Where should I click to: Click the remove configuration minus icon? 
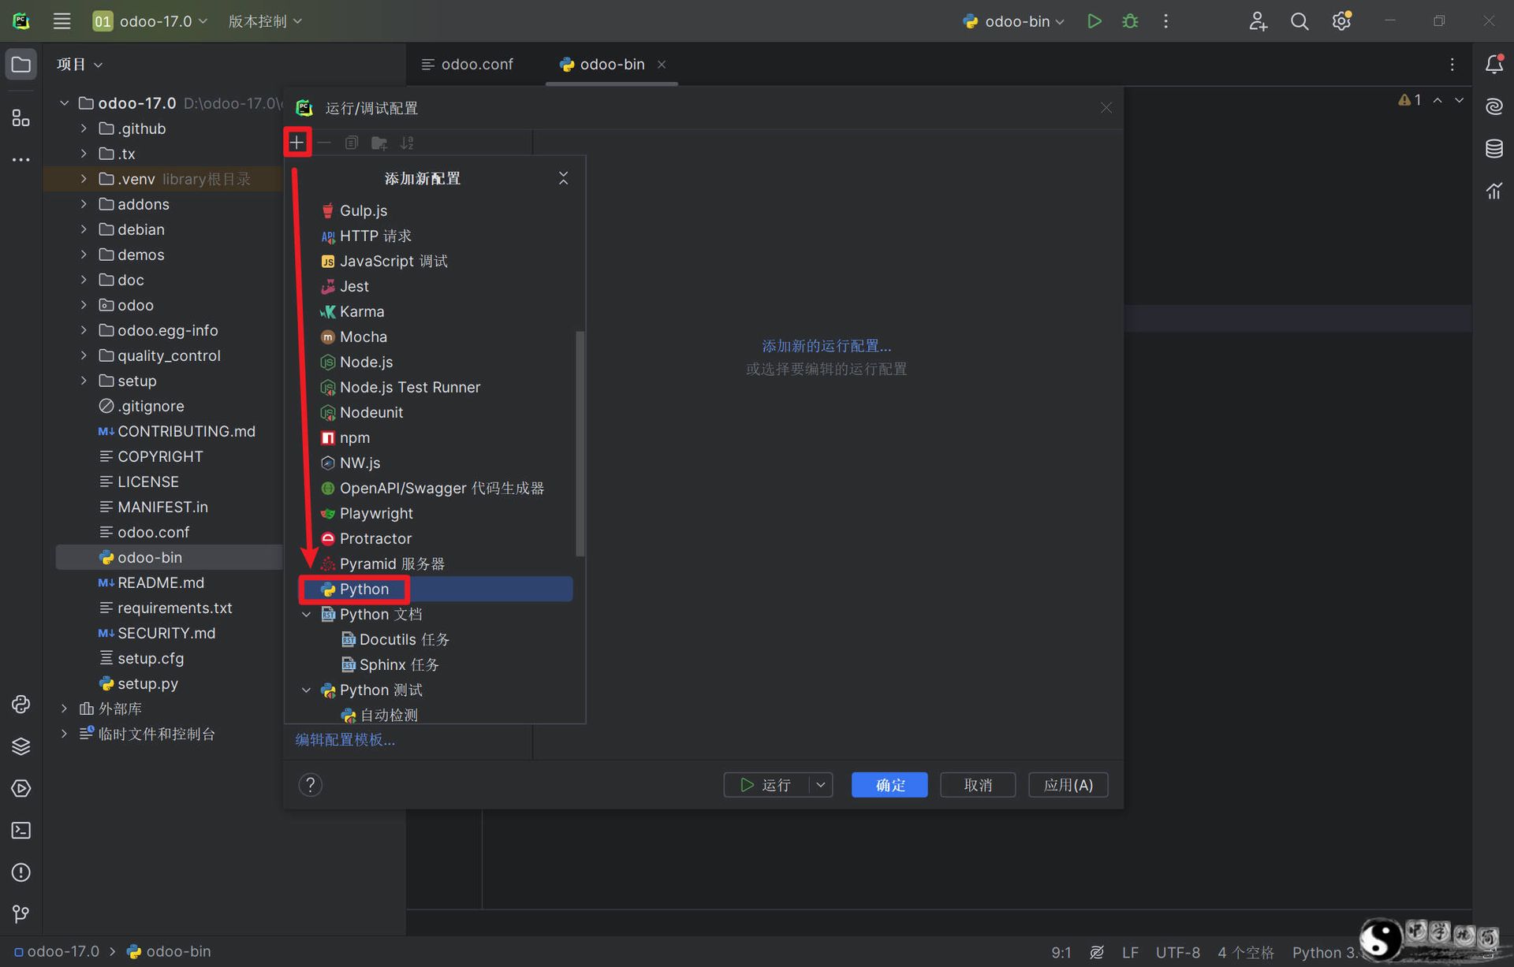click(x=324, y=143)
